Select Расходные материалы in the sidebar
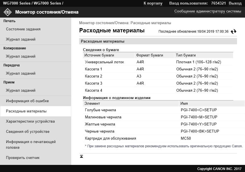This screenshot has height=172, width=245. click(26, 111)
